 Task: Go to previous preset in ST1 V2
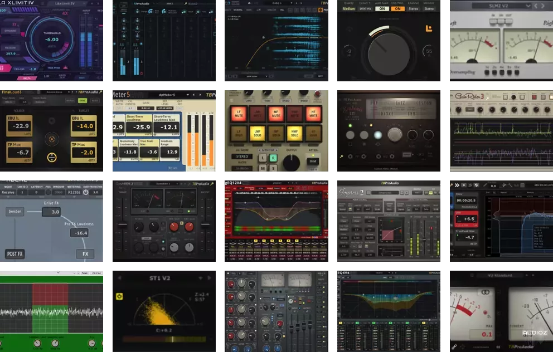coord(119,278)
